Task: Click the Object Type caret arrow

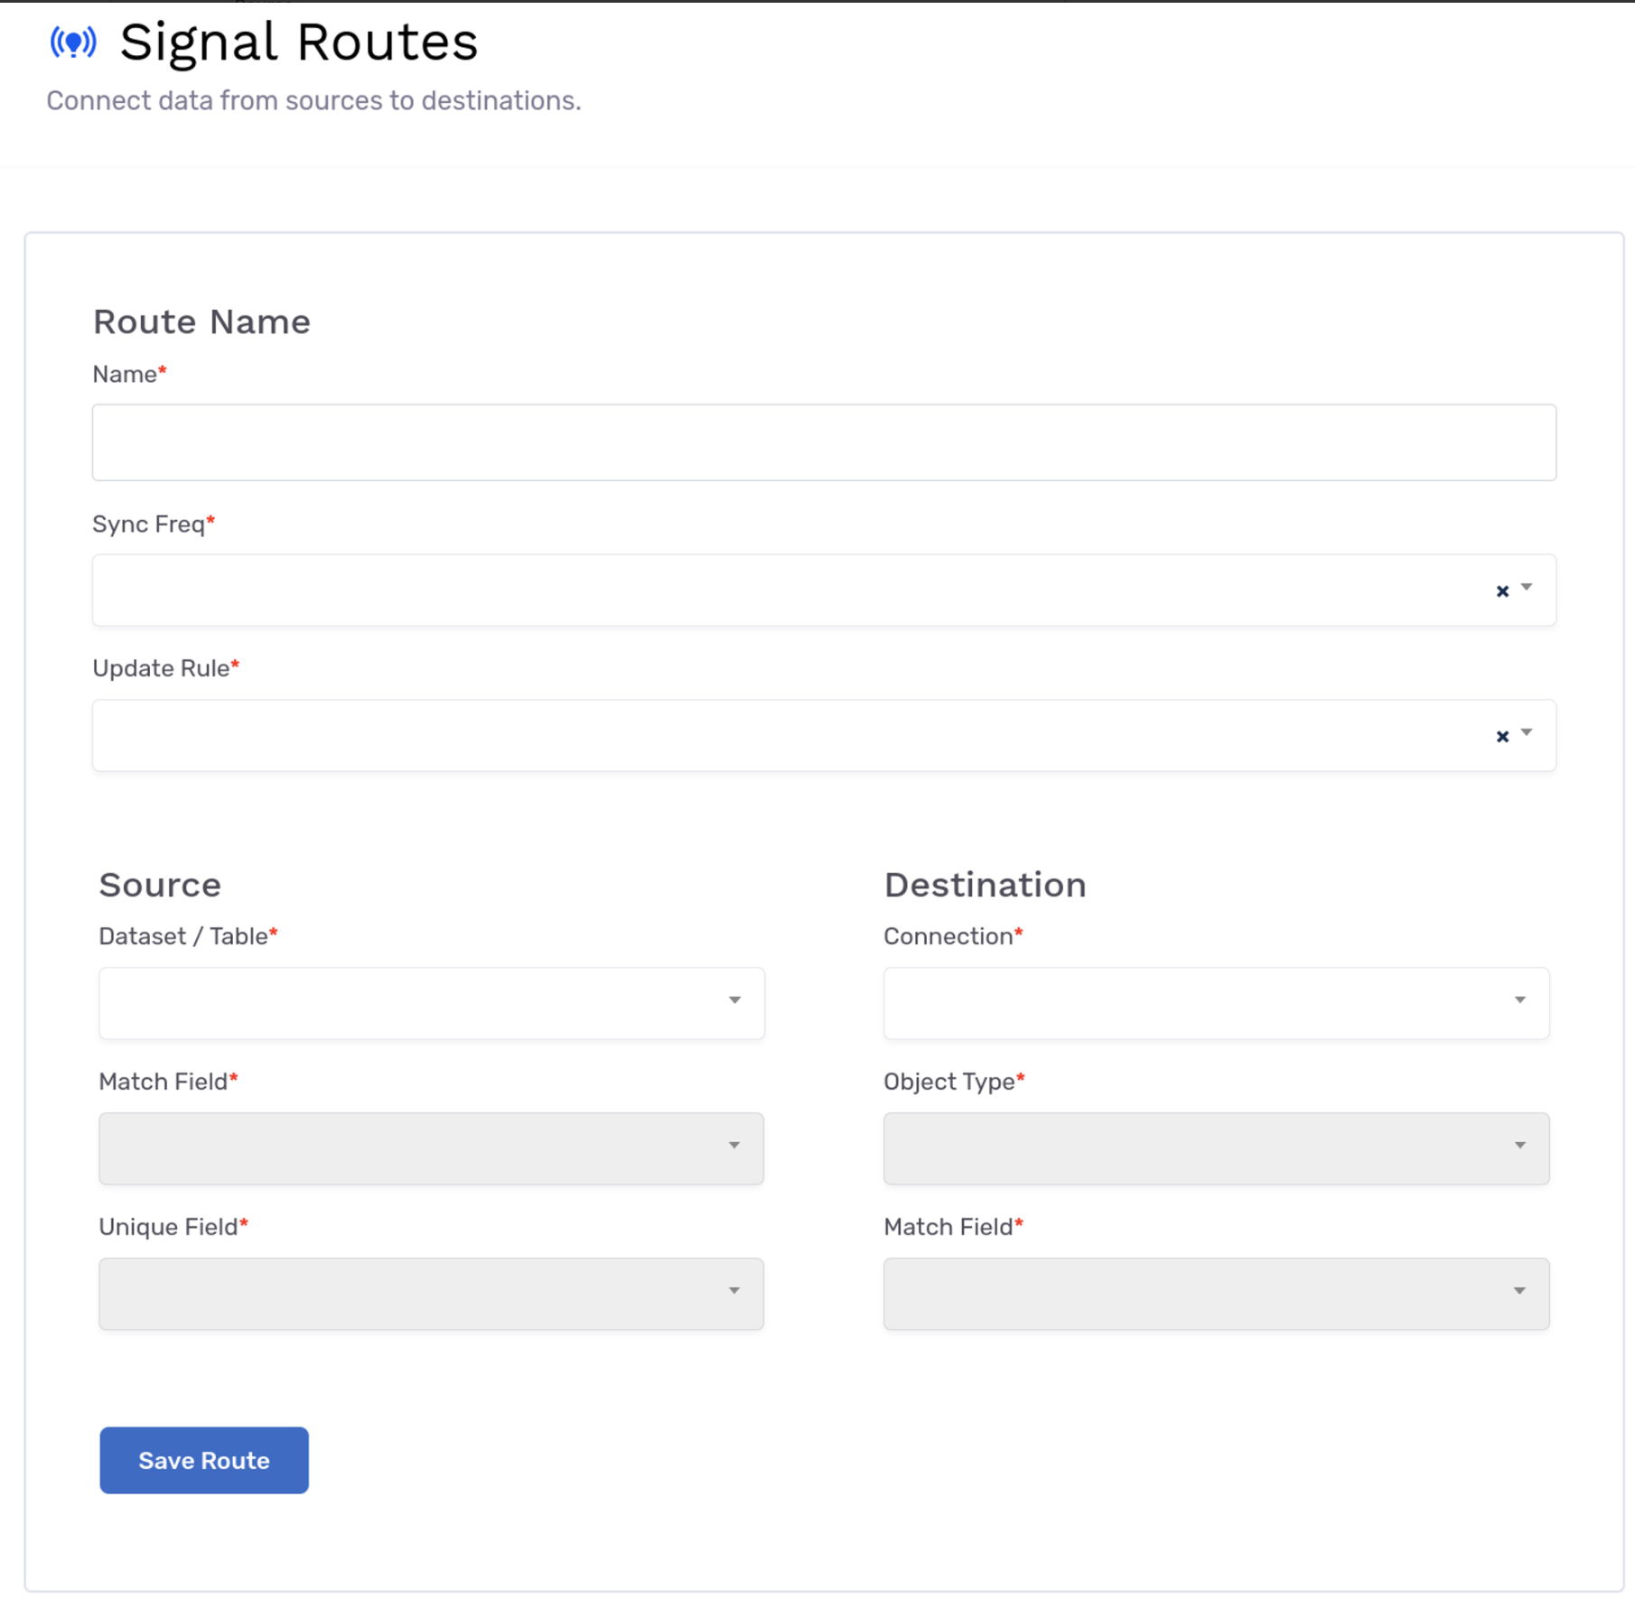Action: [1520, 1146]
